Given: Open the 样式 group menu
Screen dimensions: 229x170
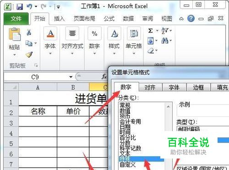Looking at the screenshot, I should [114, 41].
